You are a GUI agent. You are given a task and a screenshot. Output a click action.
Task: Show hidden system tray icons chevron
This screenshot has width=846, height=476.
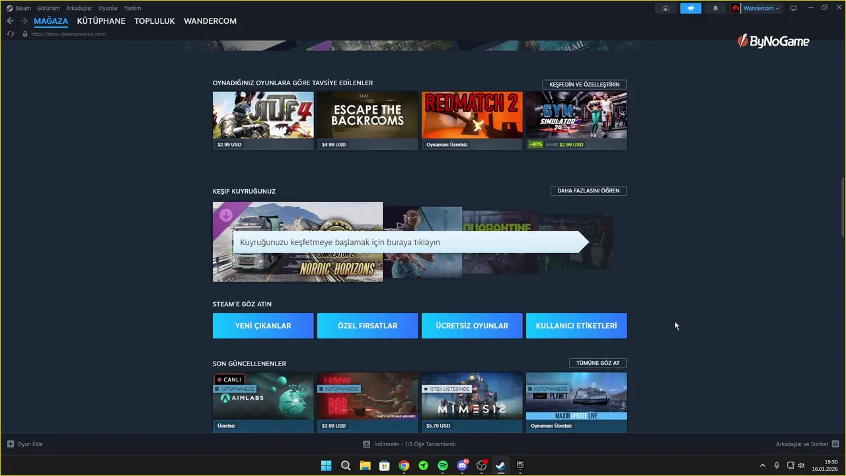pos(762,465)
